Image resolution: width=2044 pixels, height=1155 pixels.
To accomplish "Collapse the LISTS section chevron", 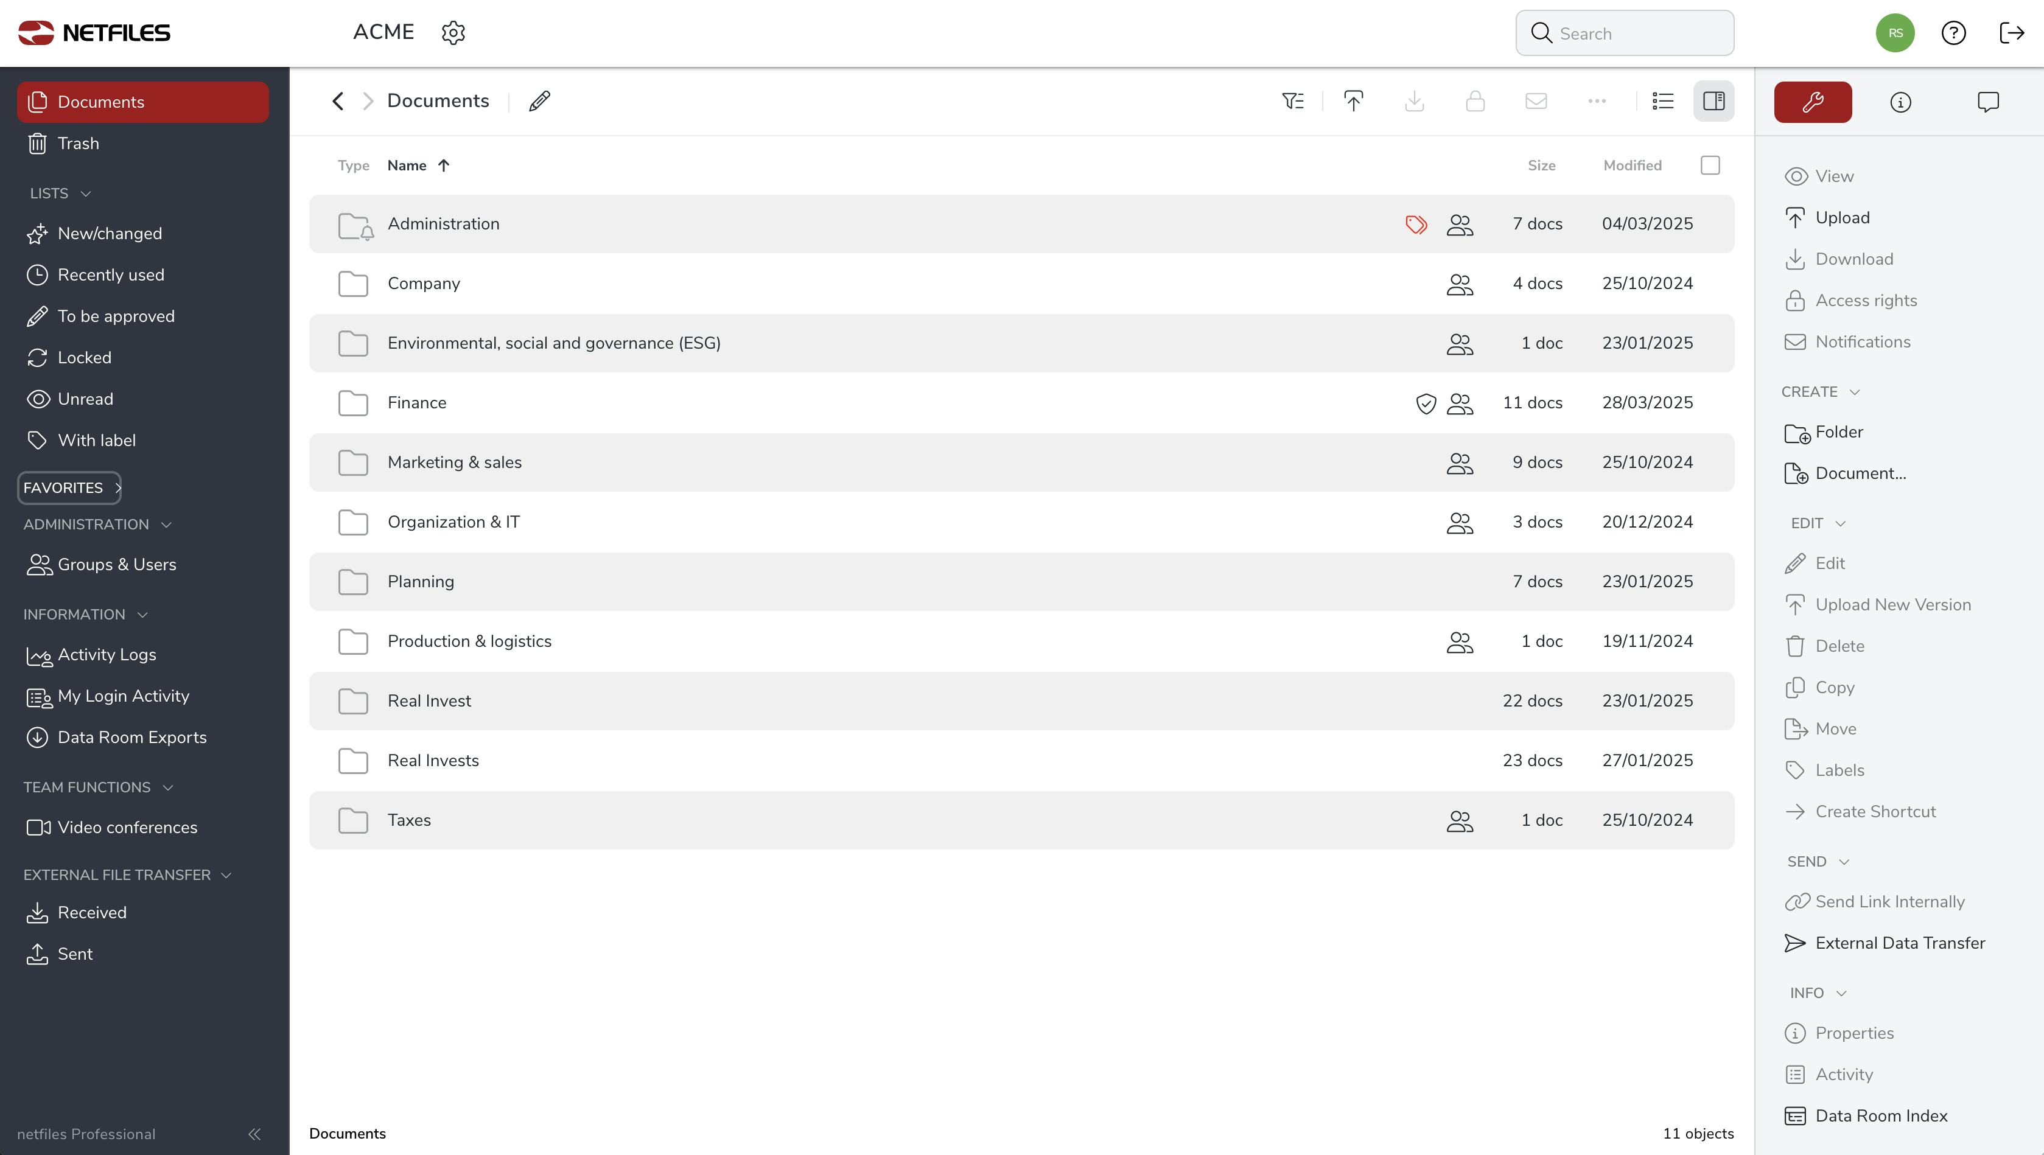I will coord(86,194).
